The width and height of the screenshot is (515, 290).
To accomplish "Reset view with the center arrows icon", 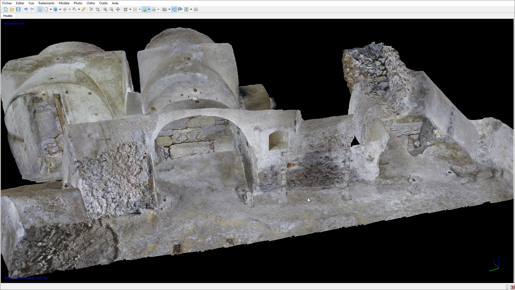I will (x=118, y=9).
